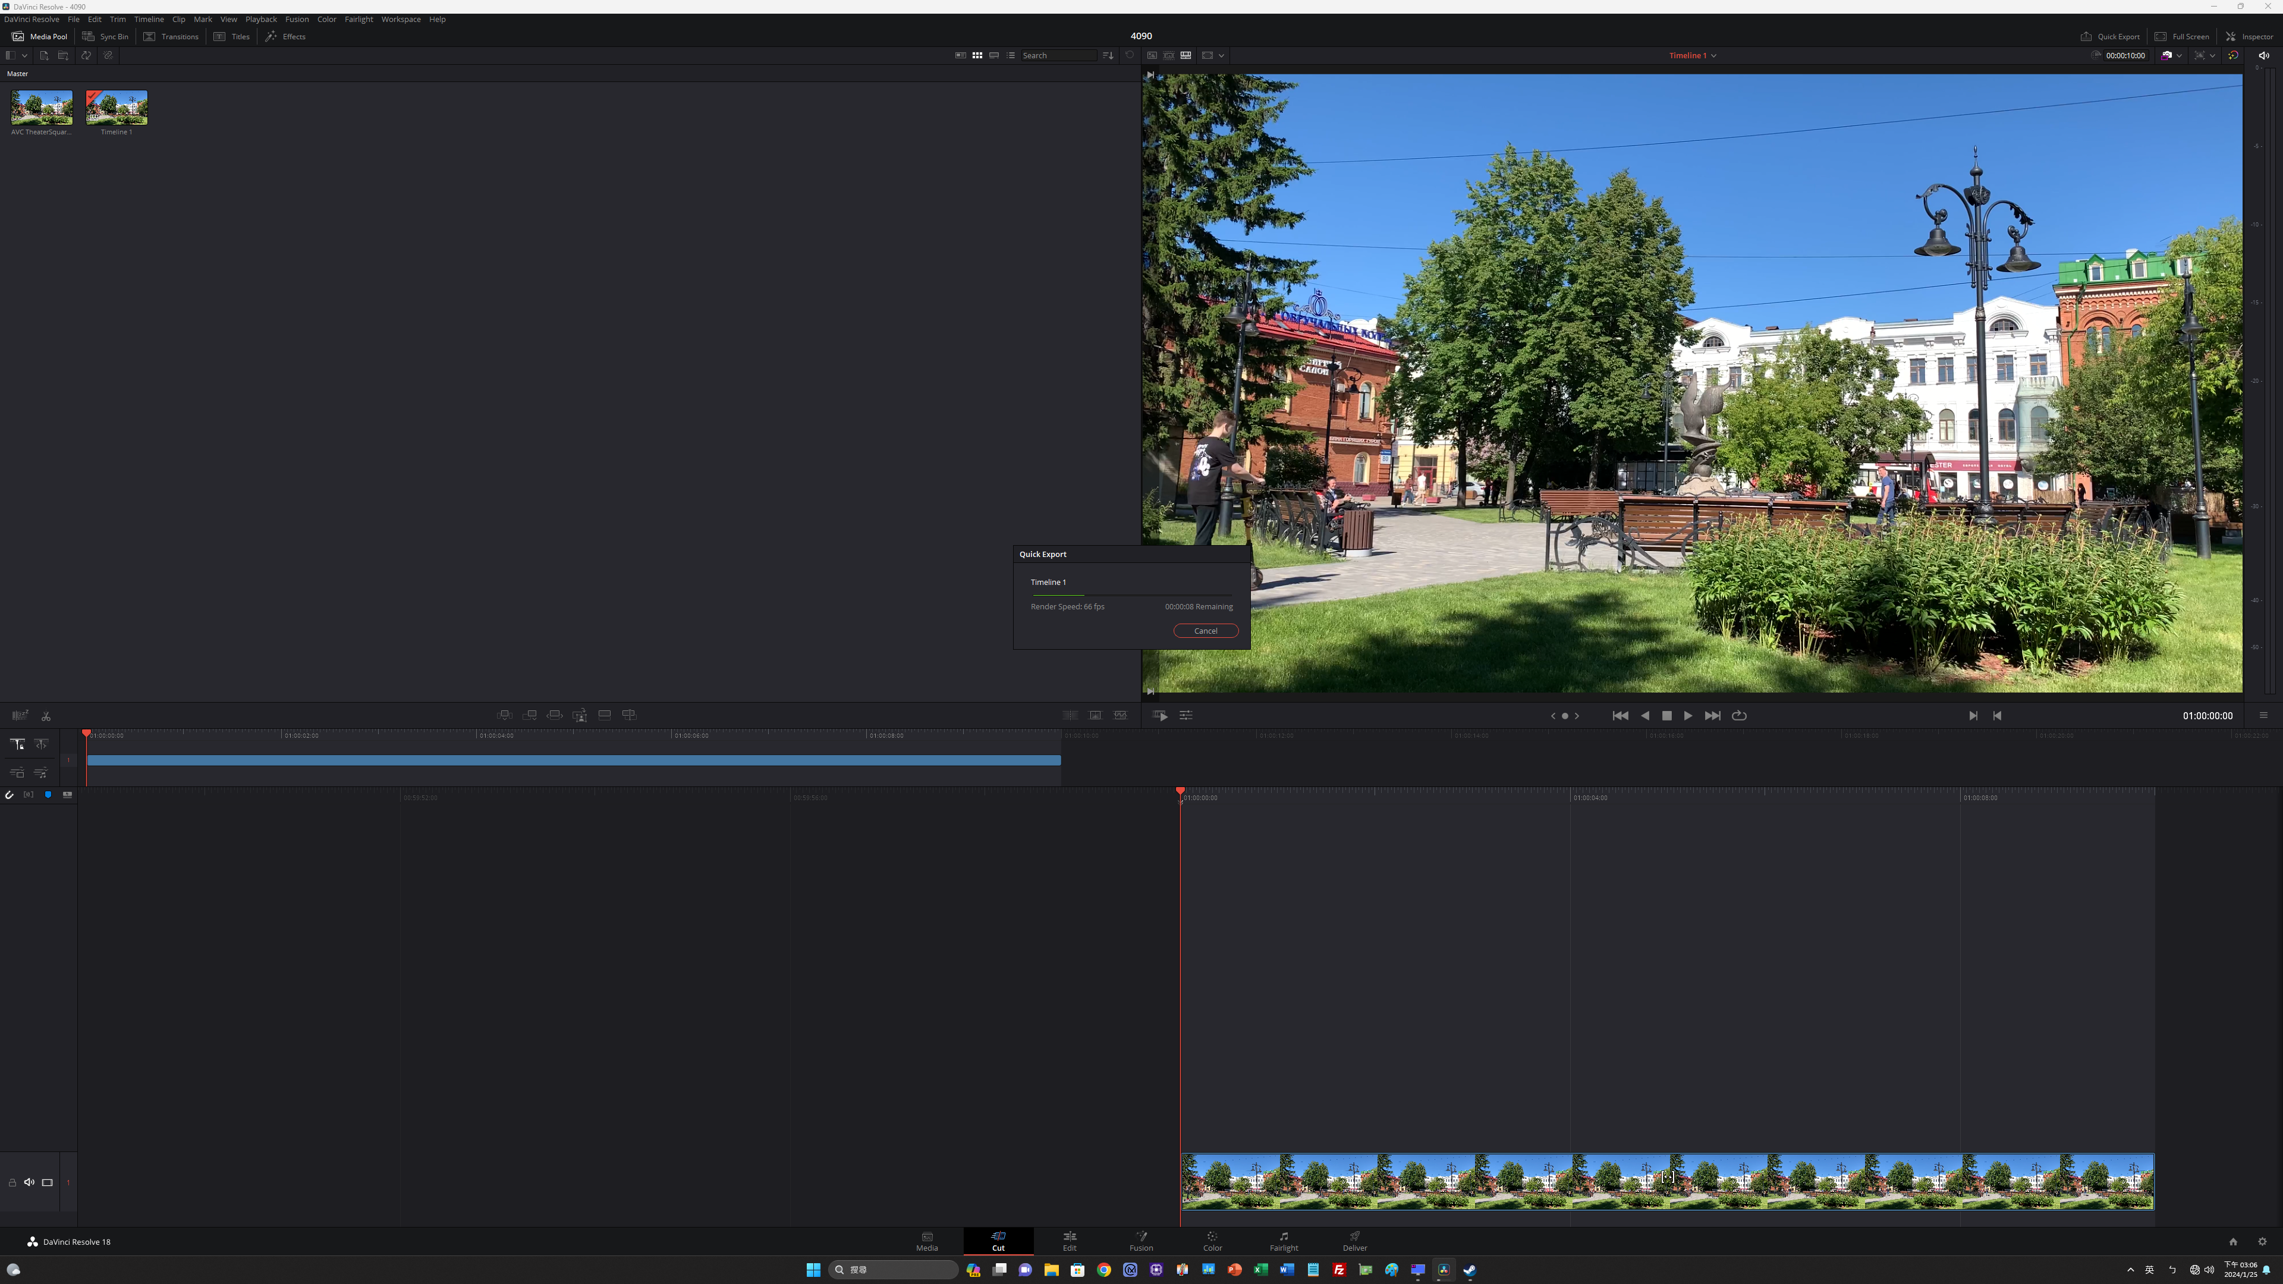
Task: Open timeline resolution dropdown arrow
Action: pyautogui.click(x=2212, y=55)
